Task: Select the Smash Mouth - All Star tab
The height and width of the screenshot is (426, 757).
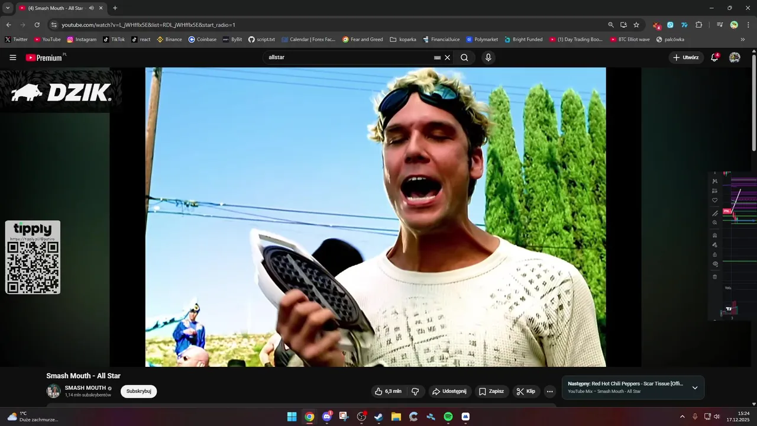Action: point(56,8)
